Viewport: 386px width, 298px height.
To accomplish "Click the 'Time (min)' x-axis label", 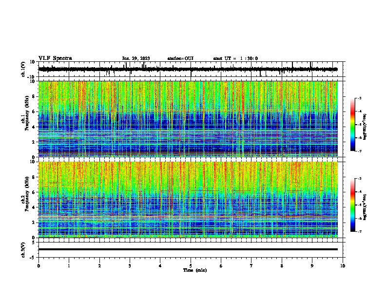I will point(195,270).
